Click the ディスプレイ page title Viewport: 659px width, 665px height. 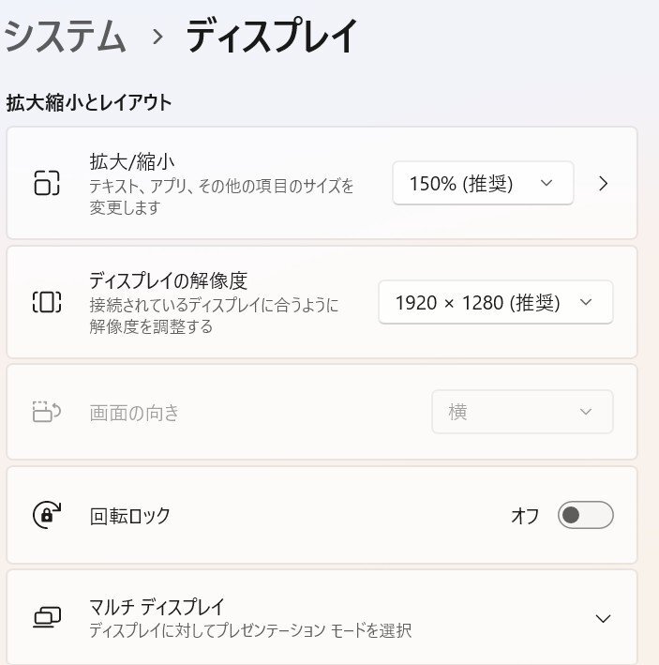click(272, 38)
